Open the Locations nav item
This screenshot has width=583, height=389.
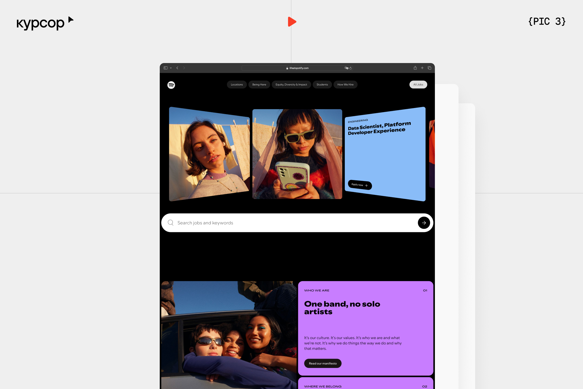[237, 85]
